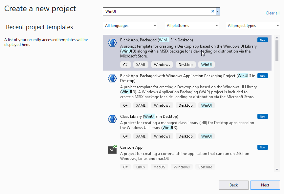Viewport: 284px width, 194px height.
Task: Click the New badge on Console App
Action: coord(262,147)
